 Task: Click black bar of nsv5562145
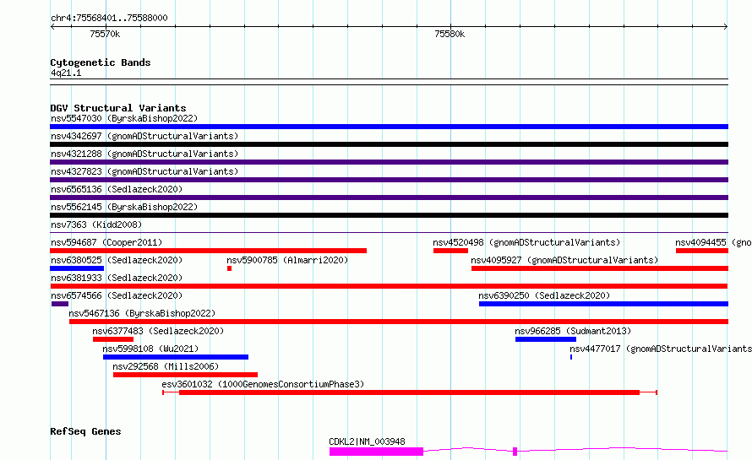click(389, 215)
